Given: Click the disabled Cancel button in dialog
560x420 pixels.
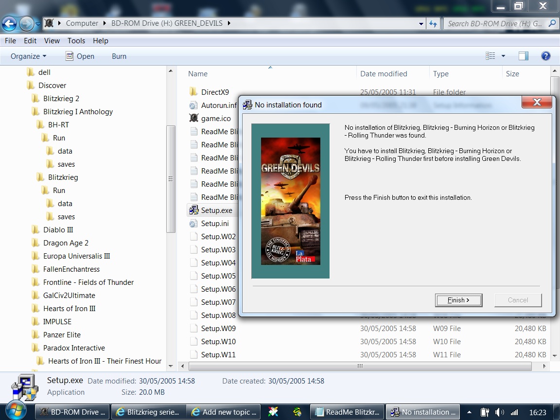Looking at the screenshot, I should point(518,300).
